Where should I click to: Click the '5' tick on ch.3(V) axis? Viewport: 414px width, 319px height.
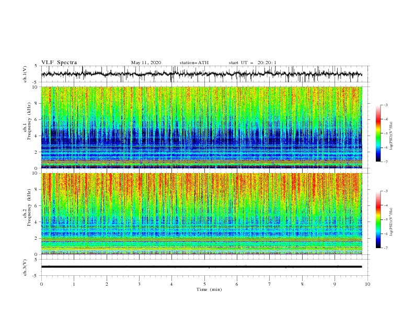[x=36, y=260]
